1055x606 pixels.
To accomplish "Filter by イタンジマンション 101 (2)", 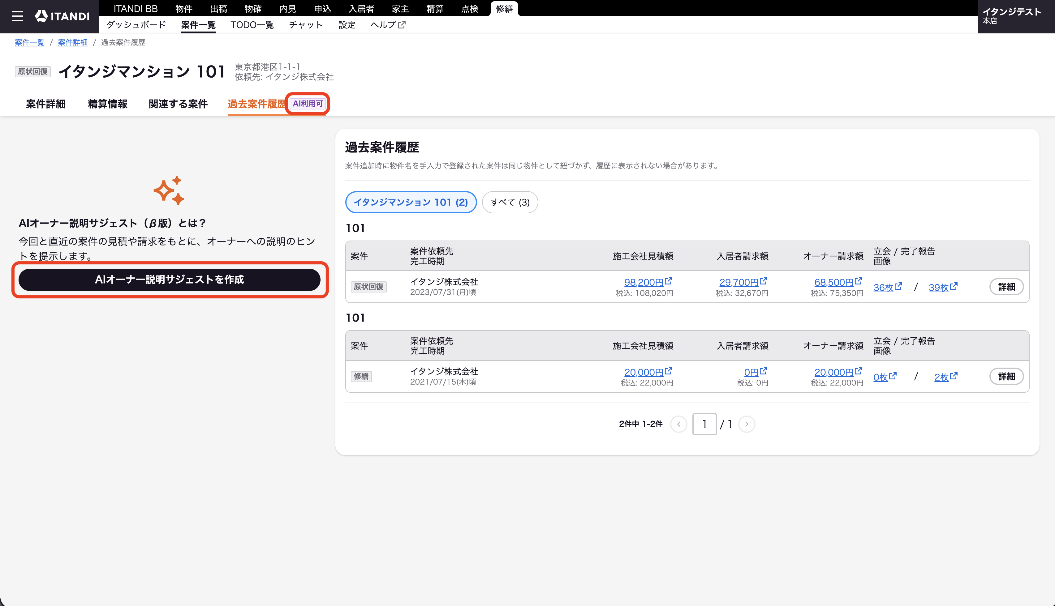I will 411,202.
